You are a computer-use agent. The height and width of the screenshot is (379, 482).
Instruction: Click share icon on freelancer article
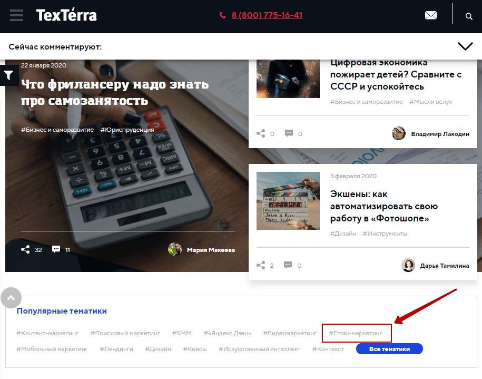tap(25, 249)
